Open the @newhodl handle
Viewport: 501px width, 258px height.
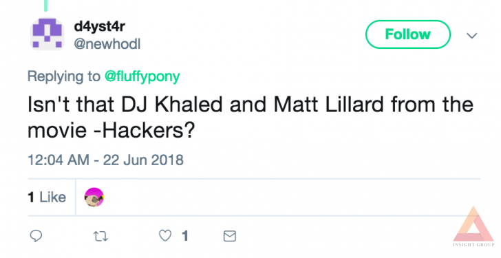(107, 44)
